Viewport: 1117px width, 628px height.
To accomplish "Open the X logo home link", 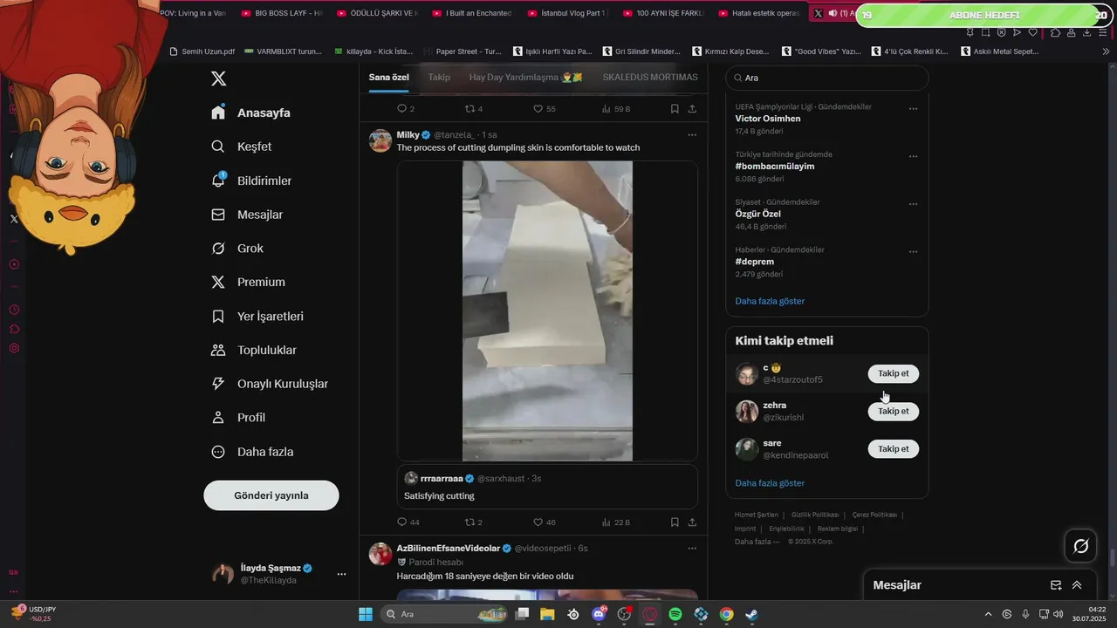I will [219, 78].
